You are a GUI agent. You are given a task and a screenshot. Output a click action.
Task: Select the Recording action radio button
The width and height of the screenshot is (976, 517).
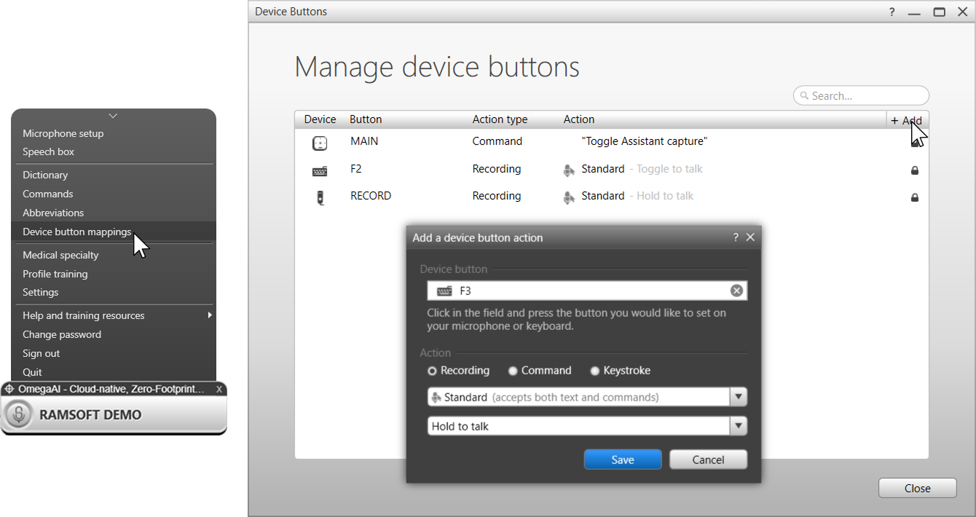[432, 371]
